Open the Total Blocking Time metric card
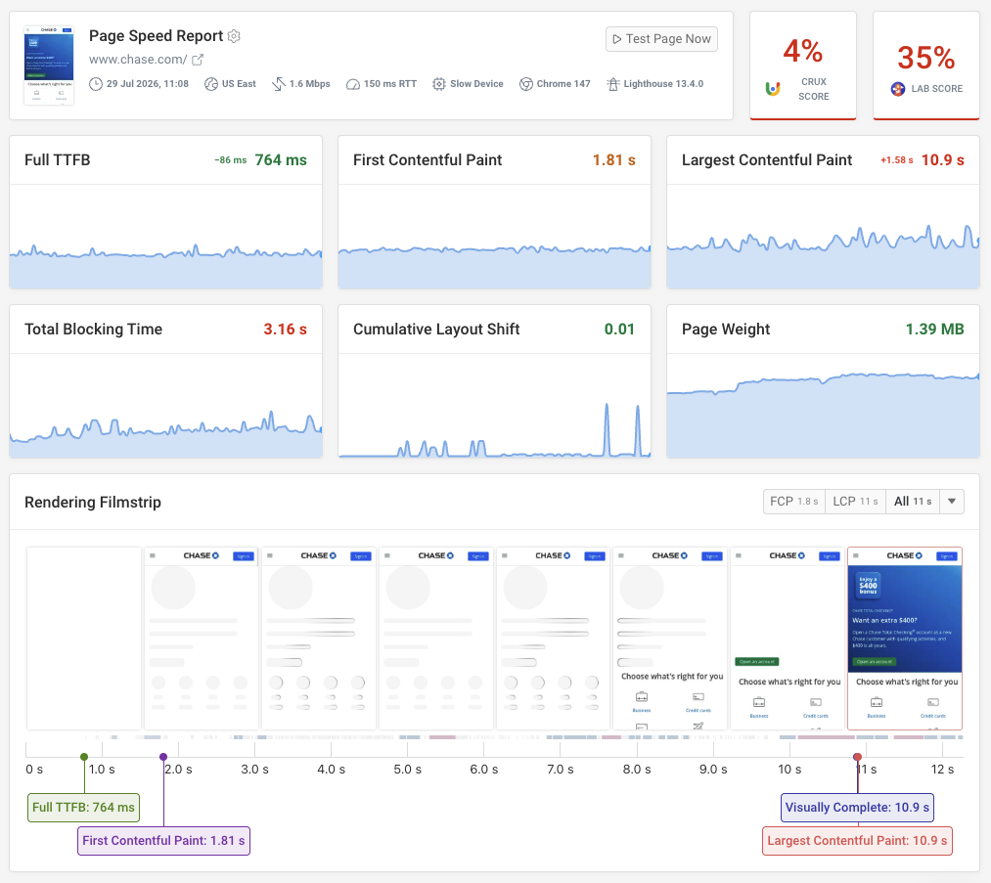The height and width of the screenshot is (883, 991). (165, 381)
